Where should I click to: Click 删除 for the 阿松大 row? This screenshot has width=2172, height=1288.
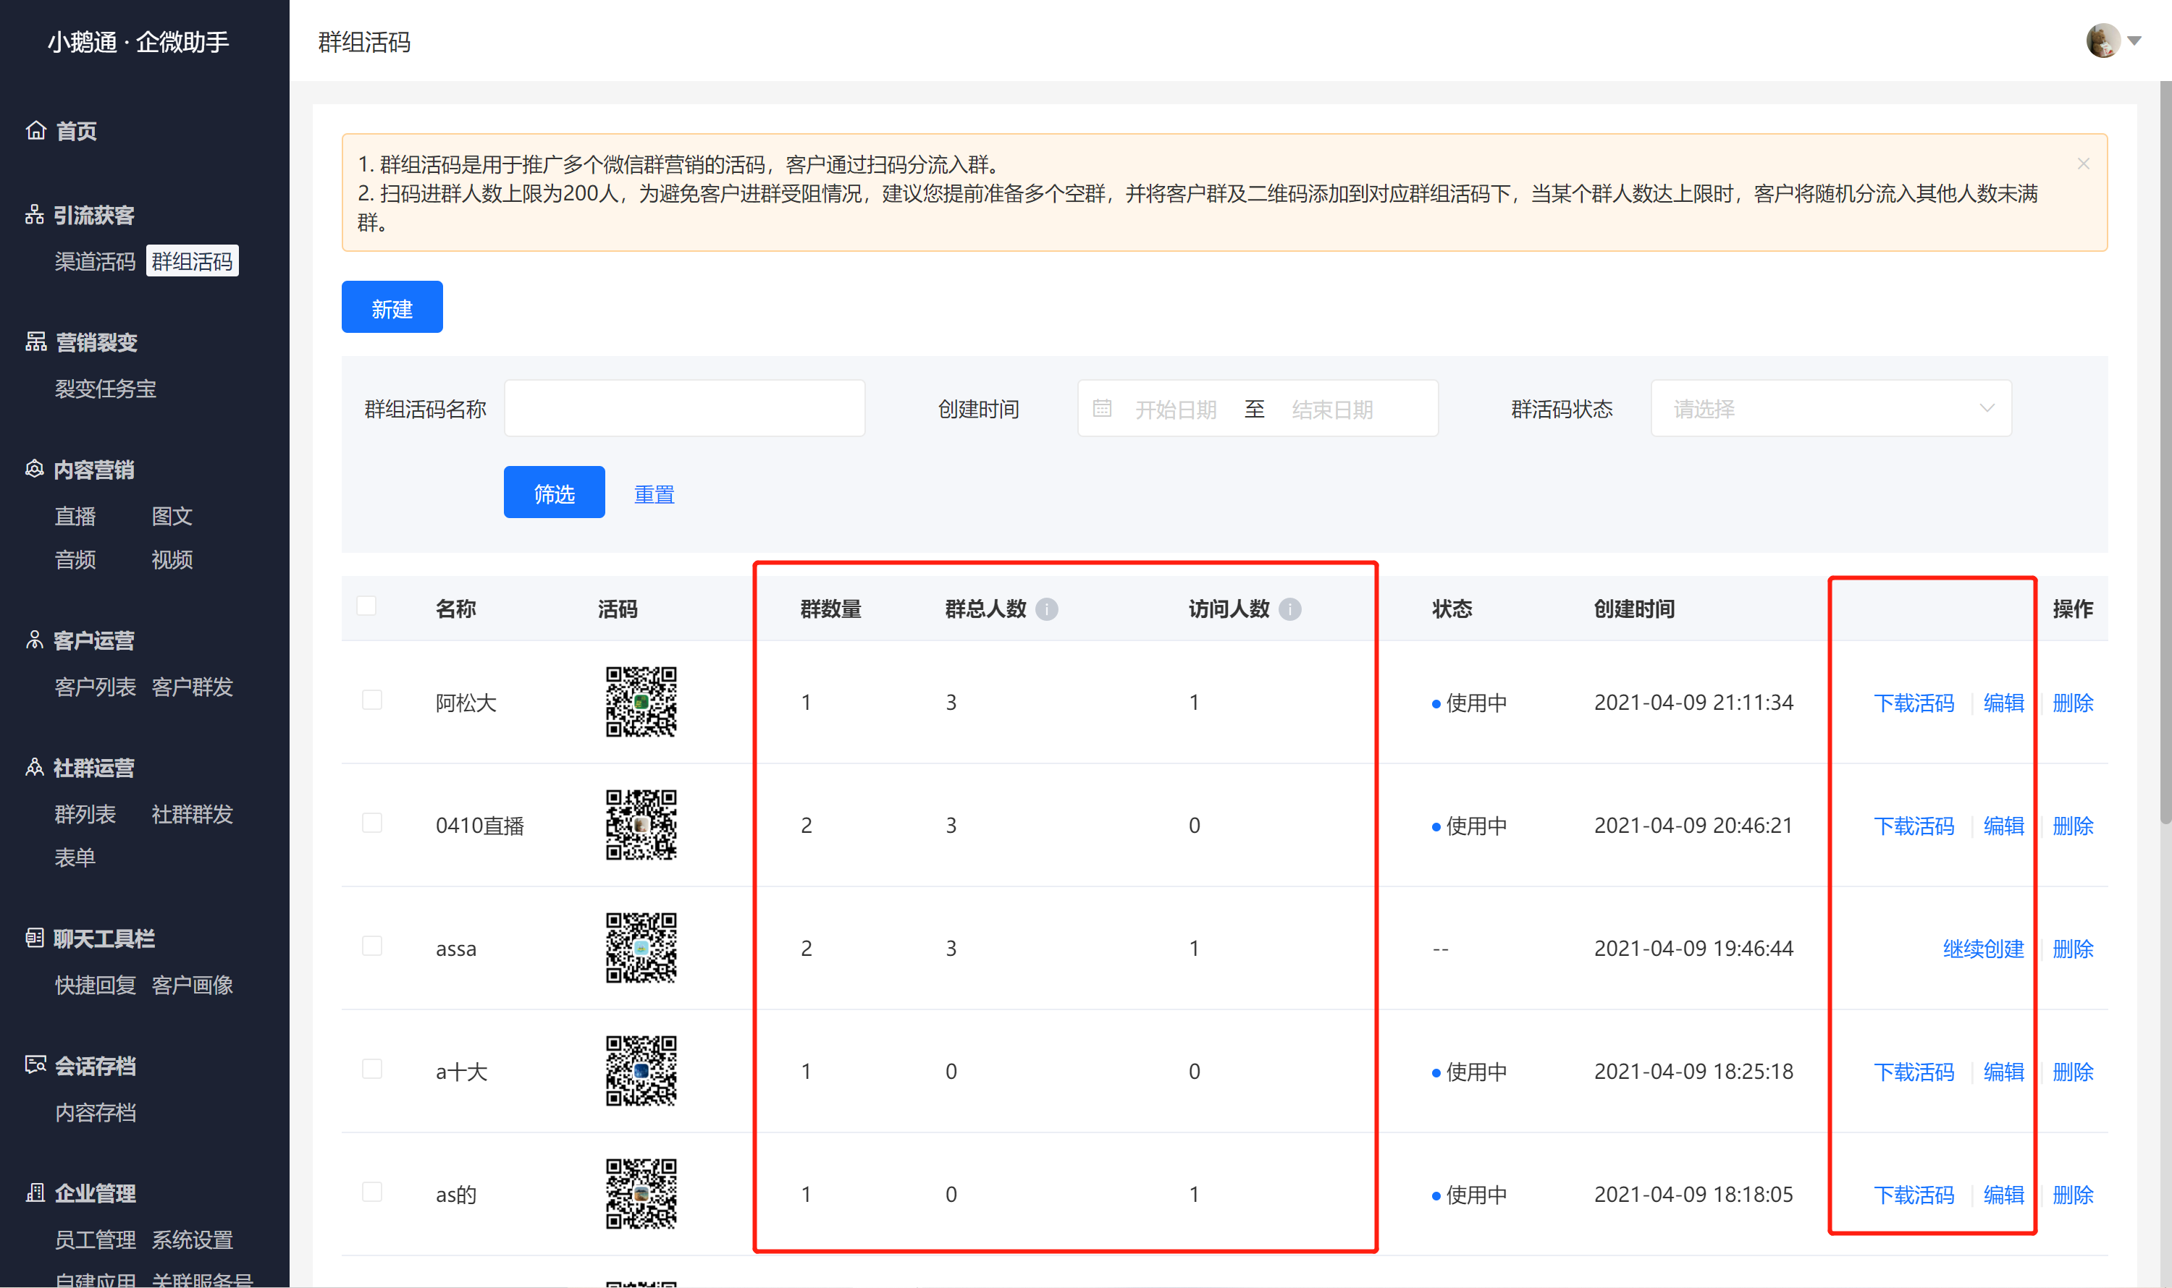tap(2073, 703)
